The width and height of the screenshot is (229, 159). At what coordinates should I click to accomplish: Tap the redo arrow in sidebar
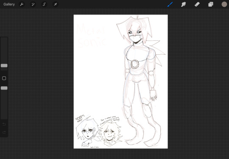4,132
